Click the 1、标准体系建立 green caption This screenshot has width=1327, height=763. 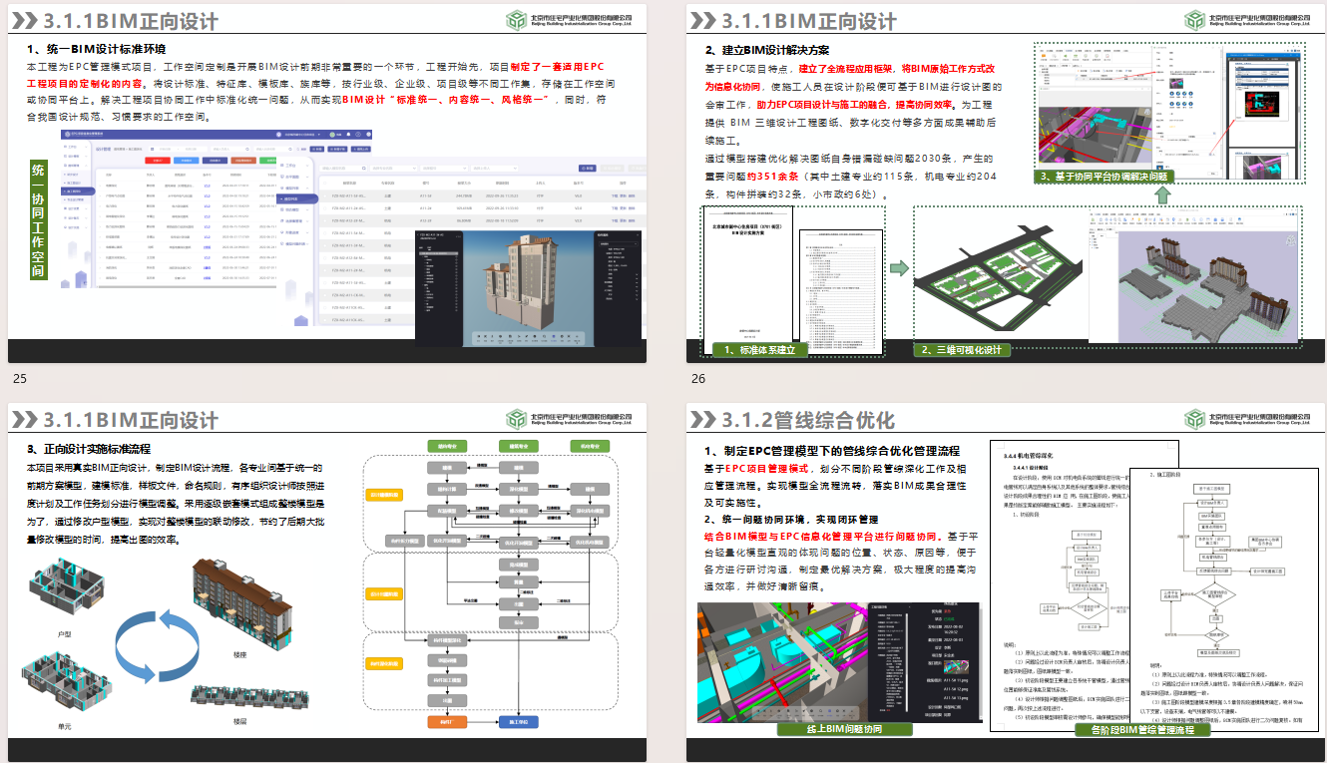(760, 349)
